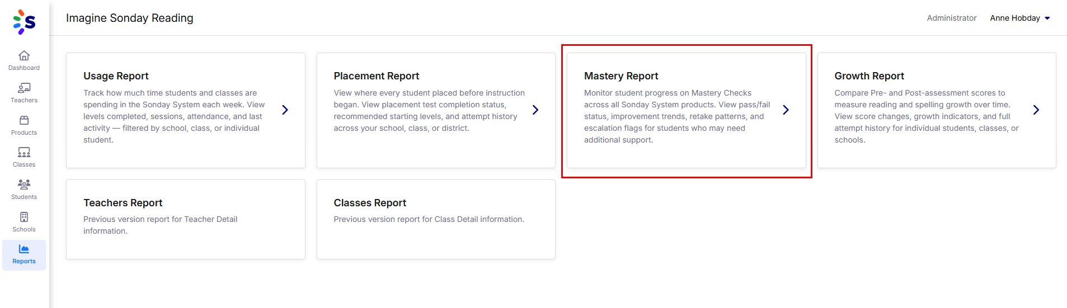
Task: Open Placement Report via its arrow
Action: 535,110
